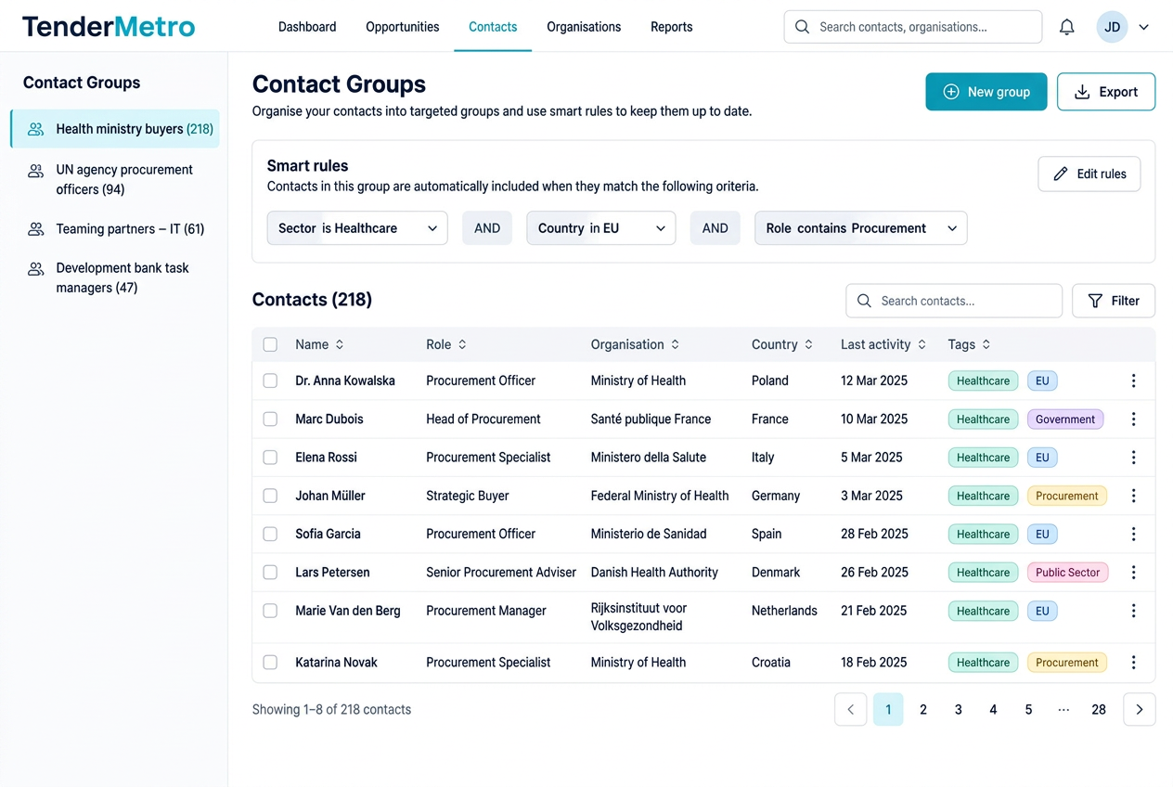
Task: Open the Country in EU rule dropdown
Action: pyautogui.click(x=601, y=228)
